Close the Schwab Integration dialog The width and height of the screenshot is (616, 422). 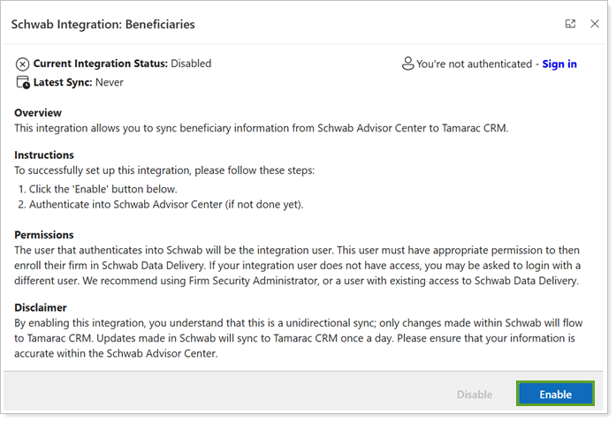[x=595, y=24]
